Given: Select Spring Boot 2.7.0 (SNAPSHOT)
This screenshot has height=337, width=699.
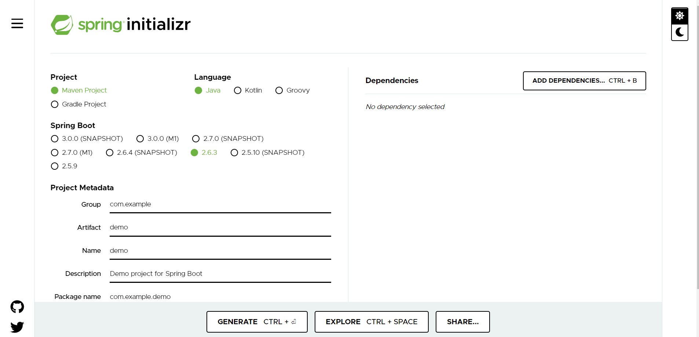Looking at the screenshot, I should [x=228, y=139].
